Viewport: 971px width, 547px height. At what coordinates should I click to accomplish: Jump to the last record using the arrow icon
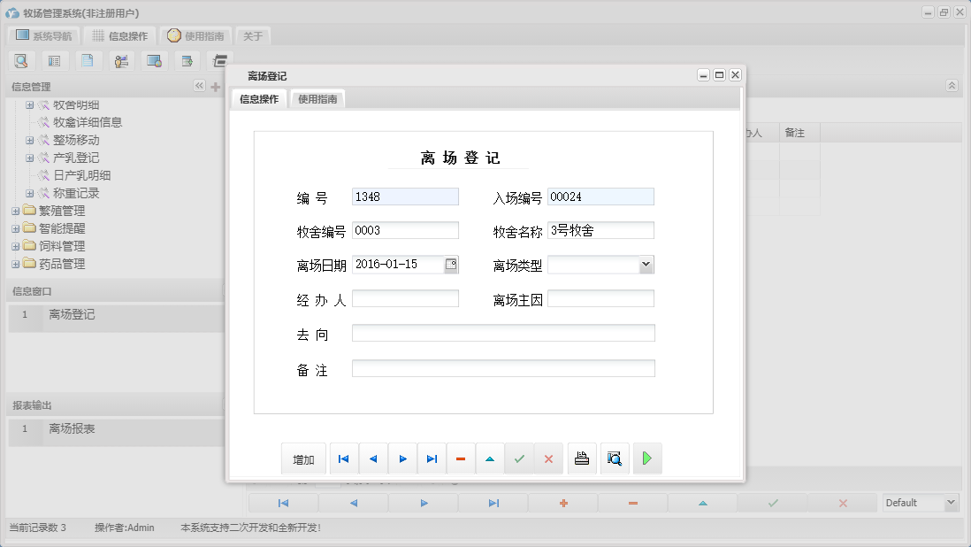432,458
